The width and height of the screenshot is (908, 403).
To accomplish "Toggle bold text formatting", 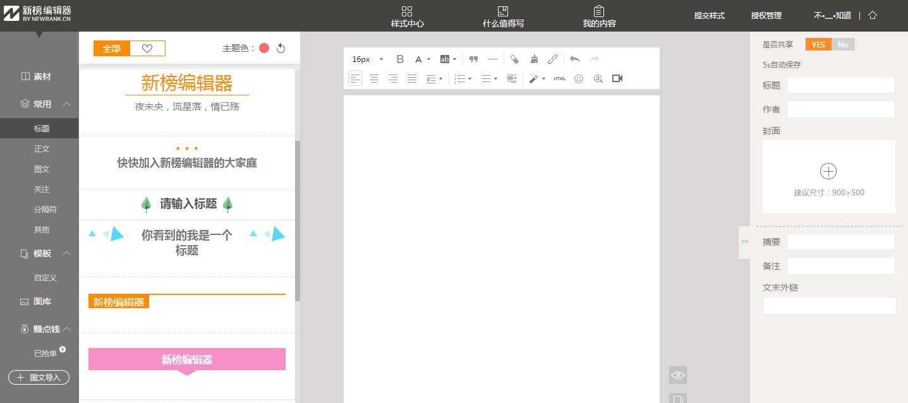I will point(399,59).
